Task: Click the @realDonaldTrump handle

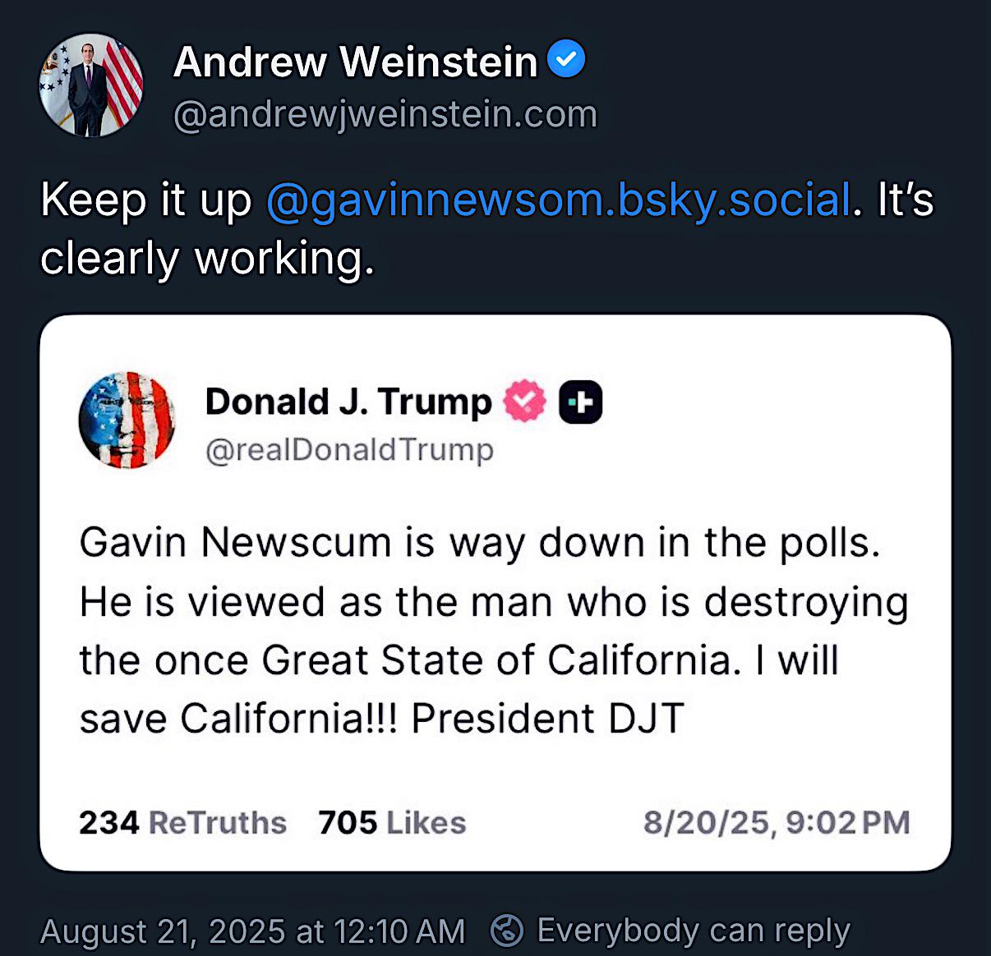Action: 349,450
